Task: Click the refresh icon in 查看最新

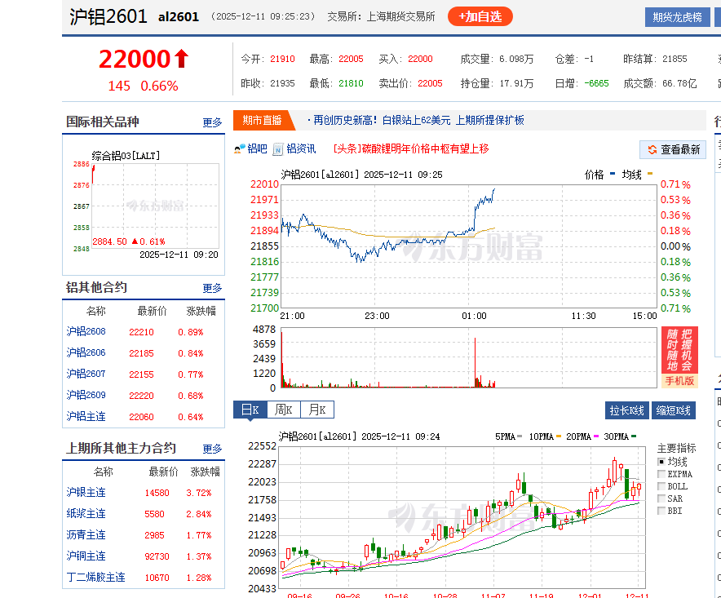Action: pyautogui.click(x=652, y=149)
